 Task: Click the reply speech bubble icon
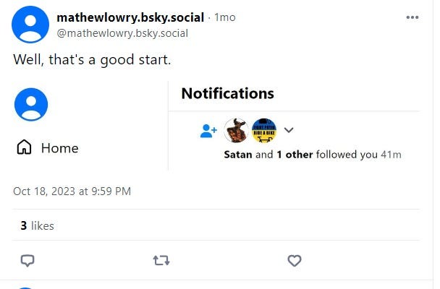pyautogui.click(x=27, y=260)
